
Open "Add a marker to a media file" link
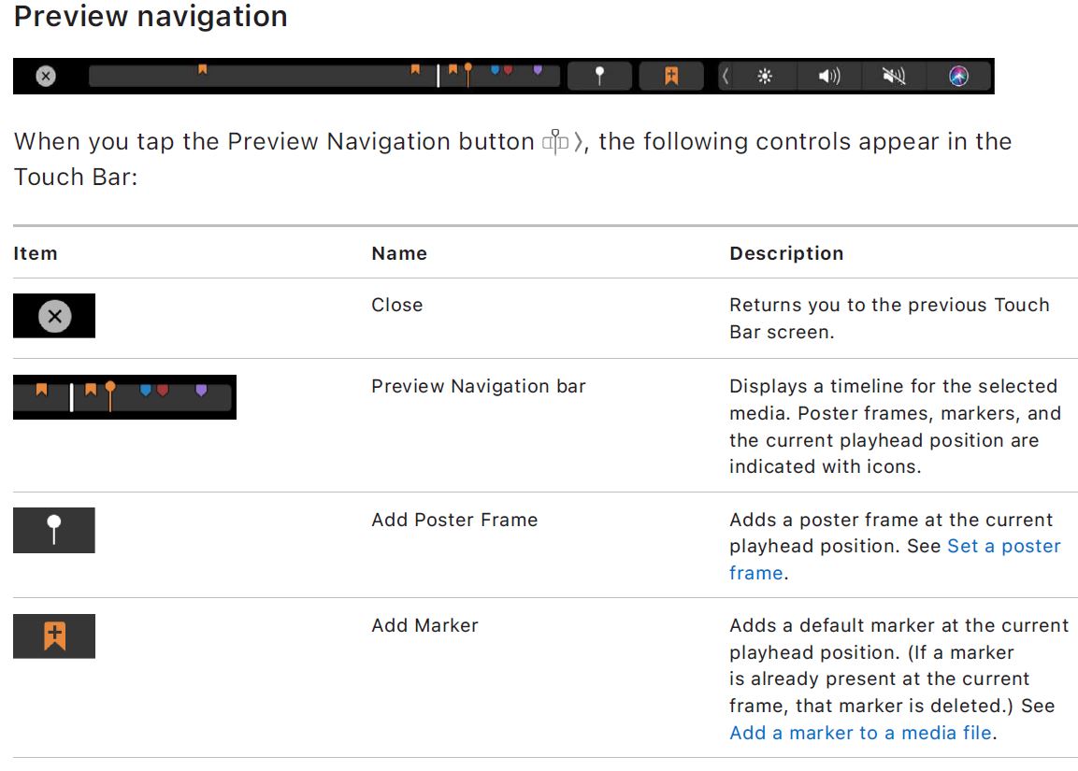[x=860, y=733]
